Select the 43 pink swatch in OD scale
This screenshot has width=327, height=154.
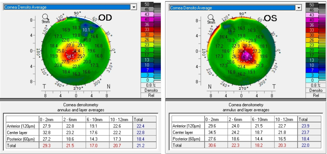tap(147, 15)
